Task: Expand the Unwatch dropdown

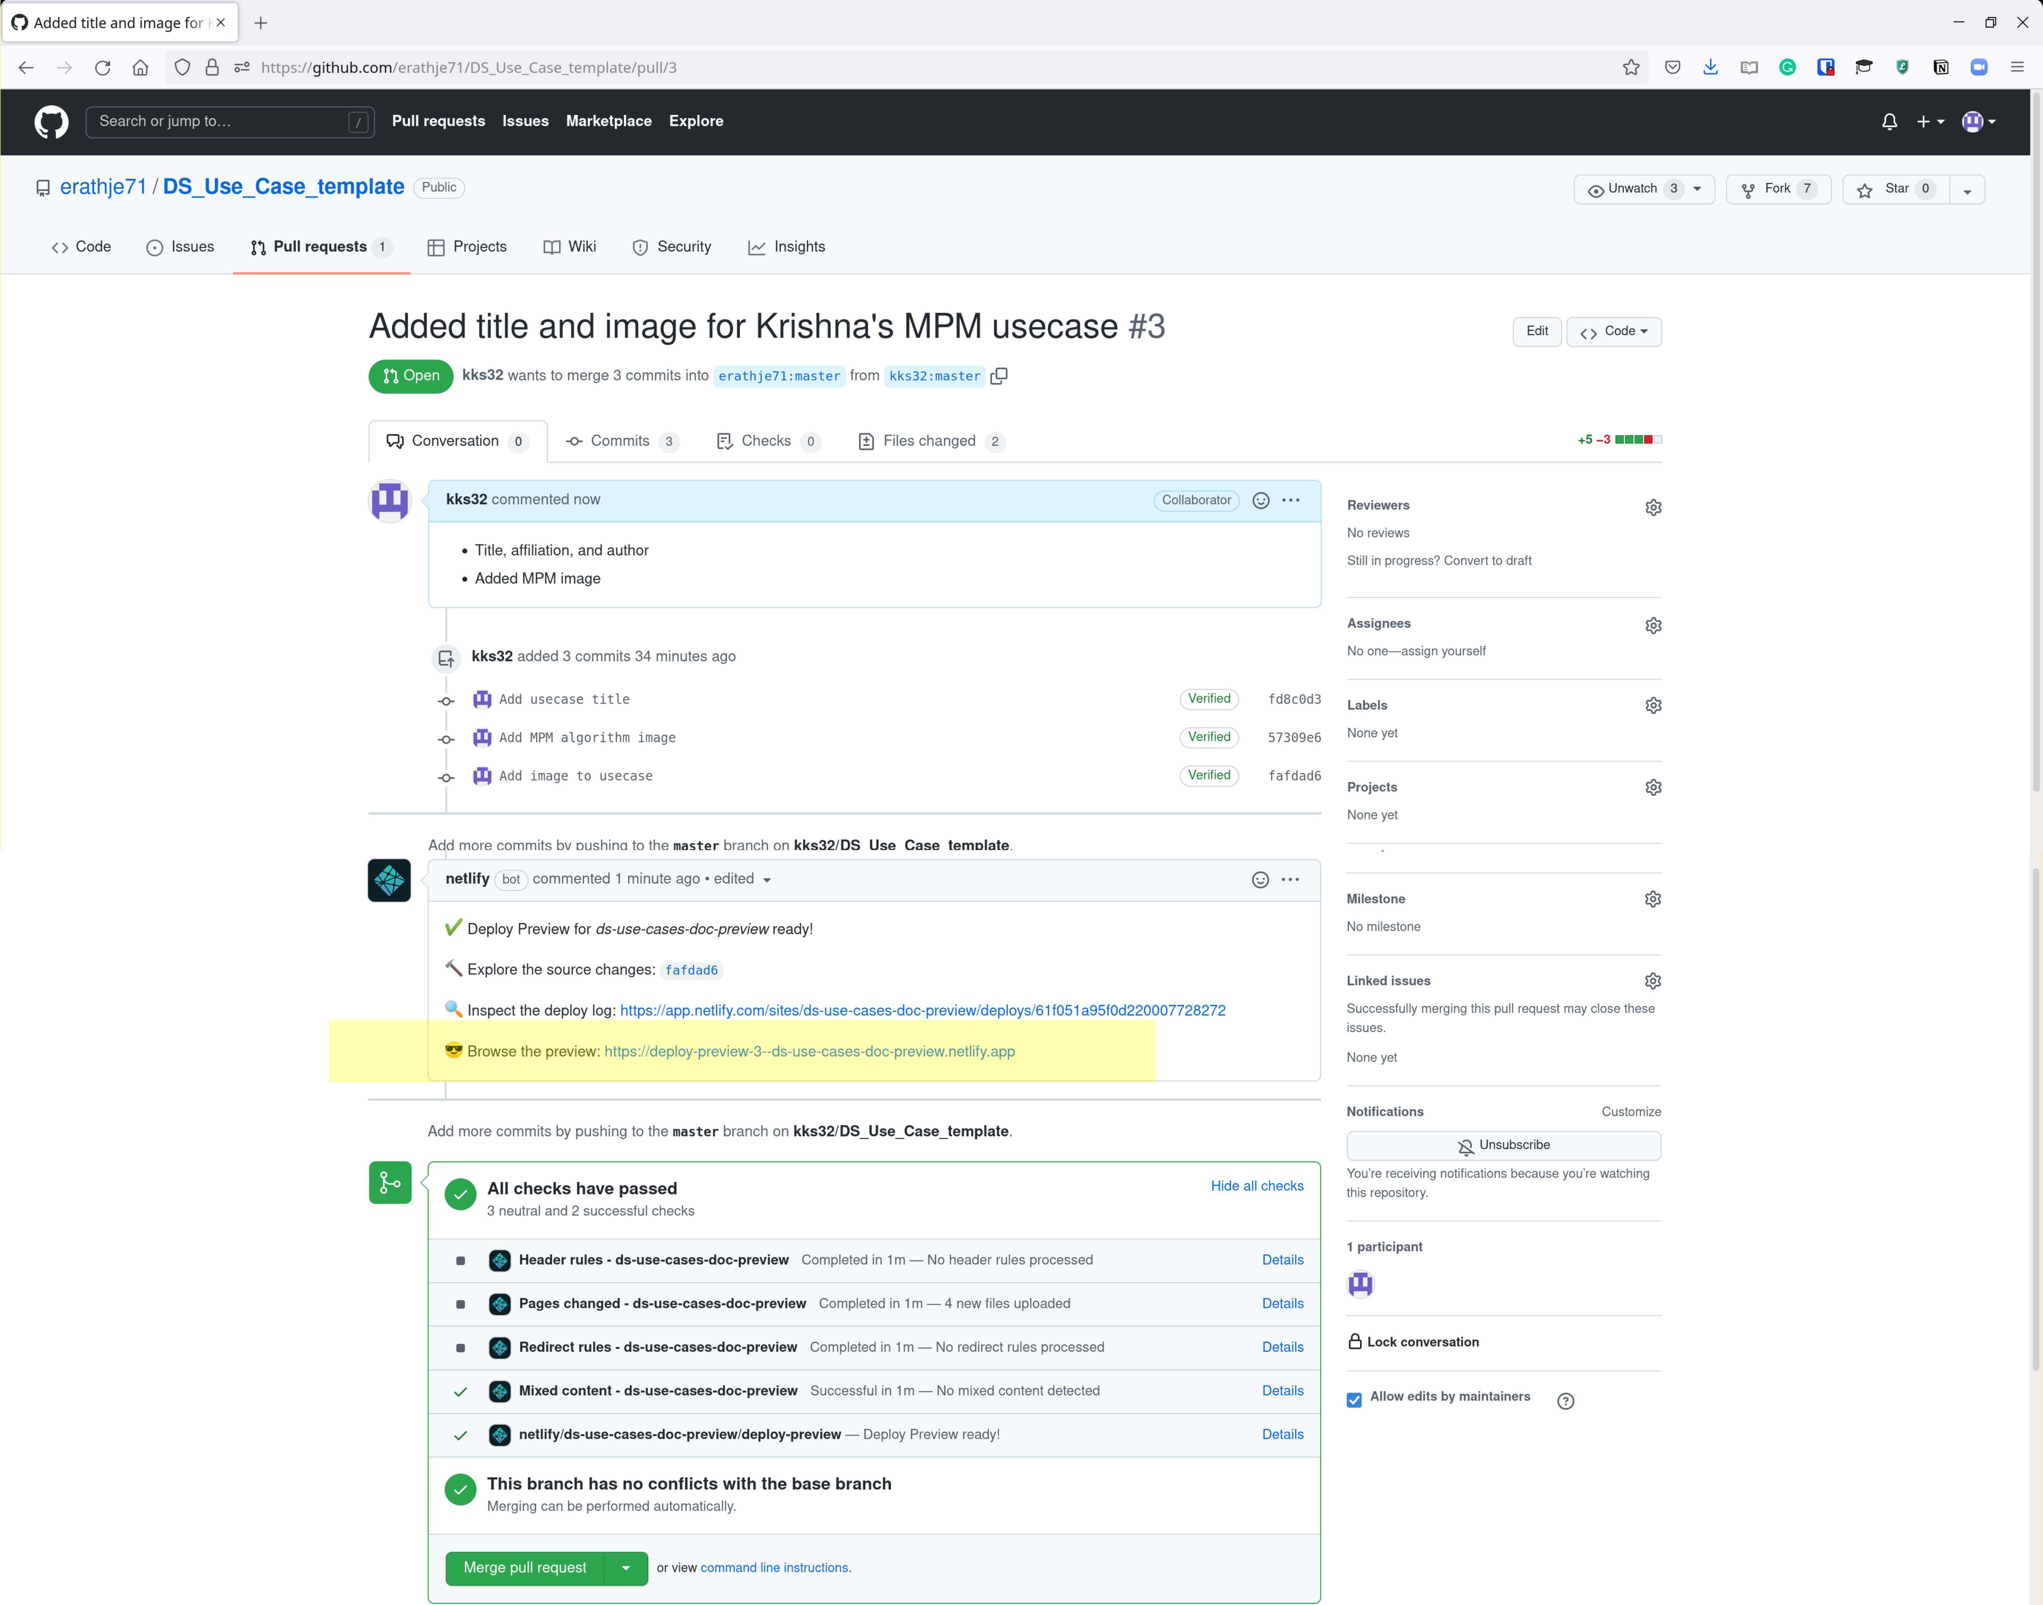Action: click(1644, 189)
